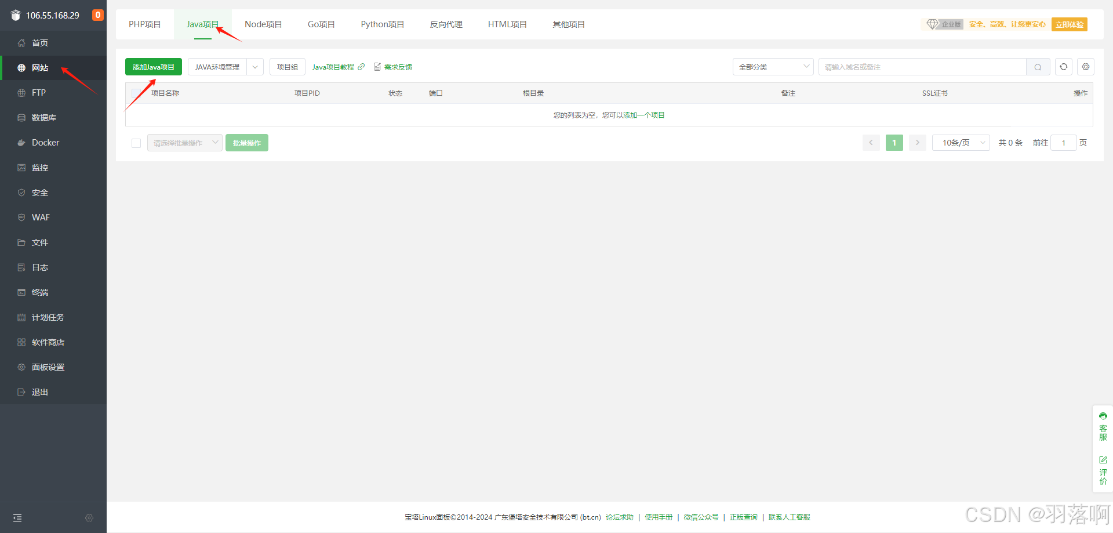Open the 全部分类 category dropdown
This screenshot has height=533, width=1113.
click(773, 67)
